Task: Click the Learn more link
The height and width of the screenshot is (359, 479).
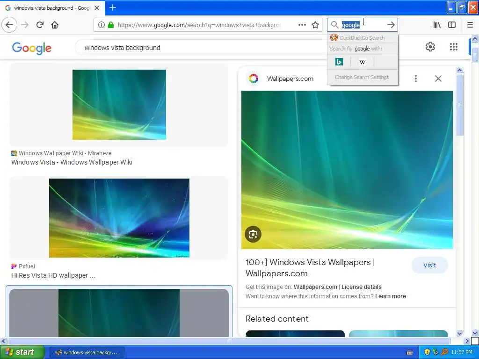Action: coord(391,296)
